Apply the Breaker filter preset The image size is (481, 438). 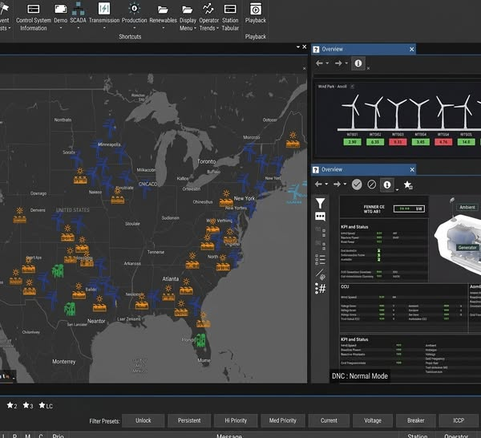tap(415, 420)
